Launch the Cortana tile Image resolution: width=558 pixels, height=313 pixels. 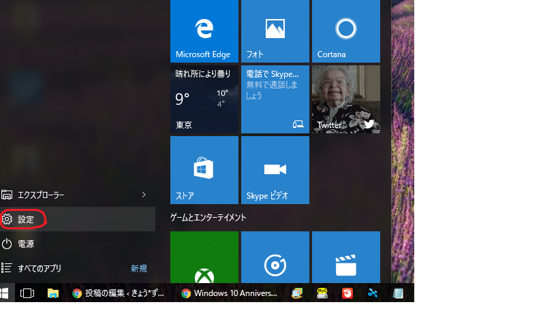(x=346, y=31)
